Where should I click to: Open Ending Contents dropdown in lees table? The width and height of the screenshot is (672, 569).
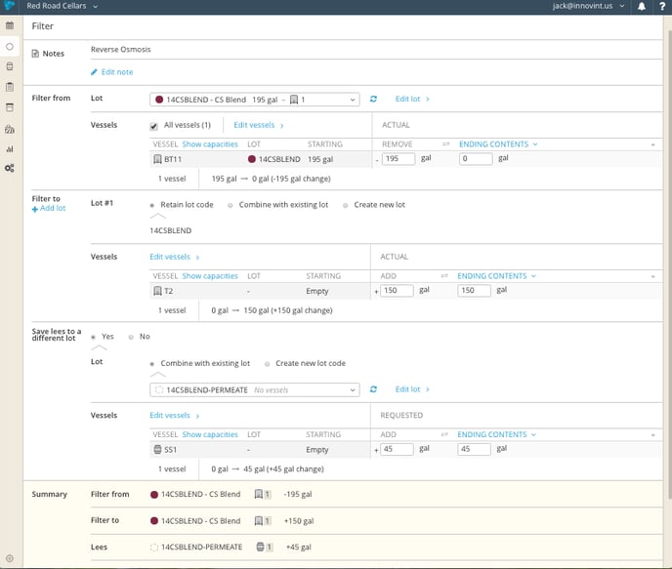click(496, 434)
